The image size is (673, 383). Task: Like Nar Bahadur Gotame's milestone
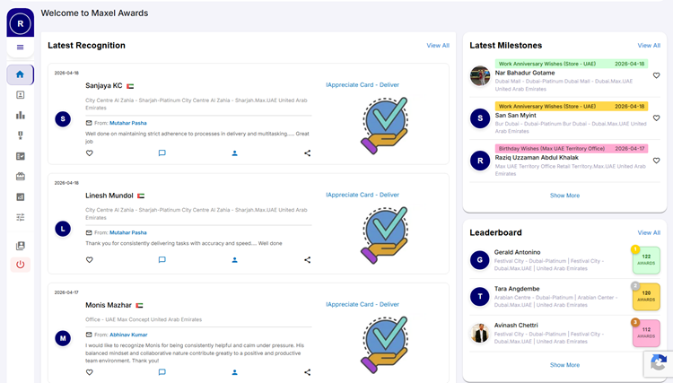pyautogui.click(x=656, y=75)
